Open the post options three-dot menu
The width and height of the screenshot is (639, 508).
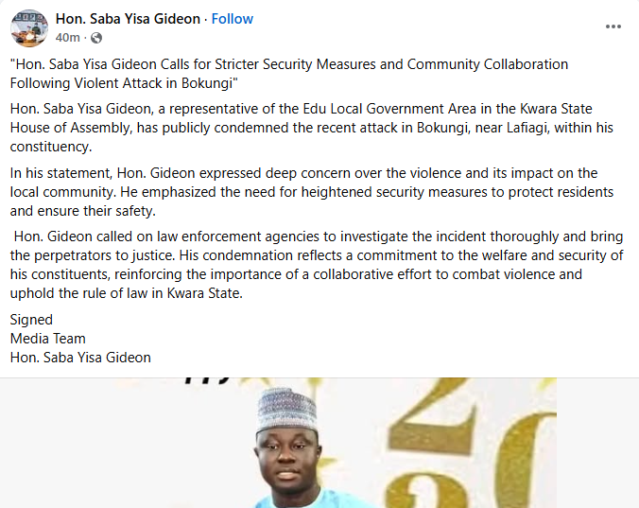tap(613, 26)
